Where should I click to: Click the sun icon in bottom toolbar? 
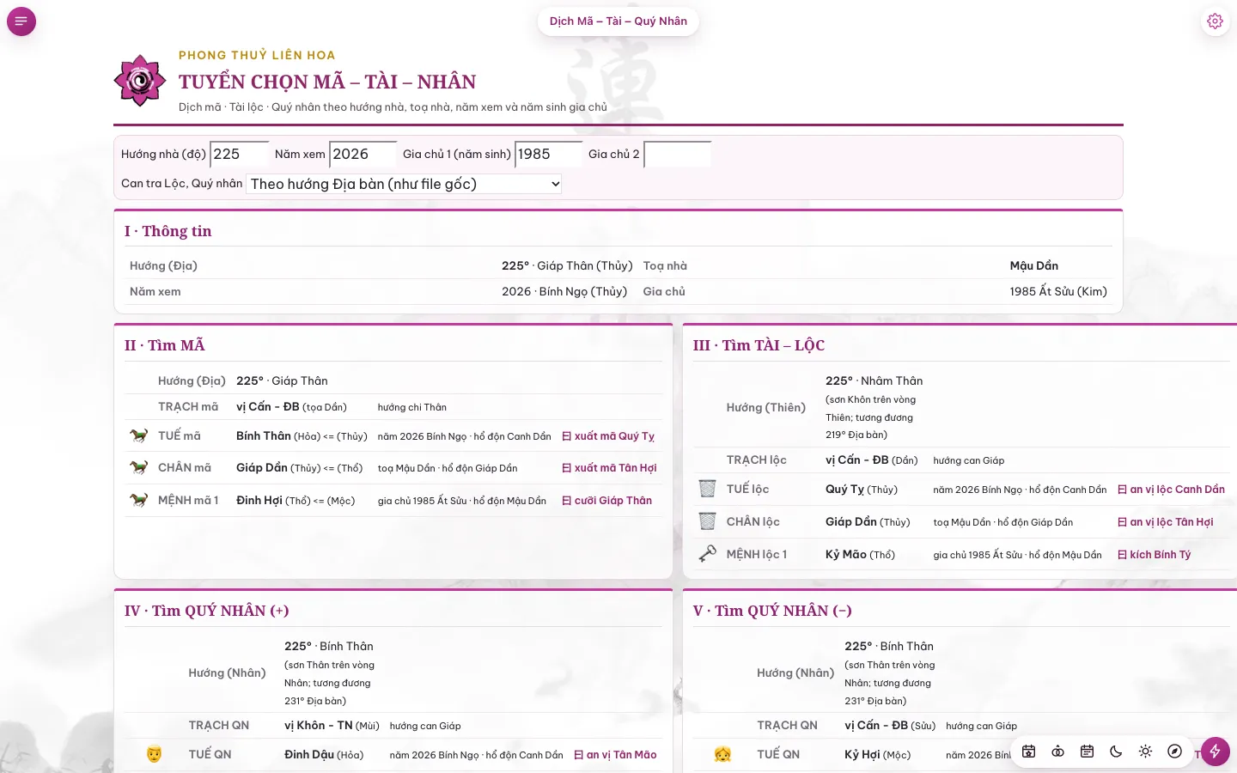[1145, 752]
